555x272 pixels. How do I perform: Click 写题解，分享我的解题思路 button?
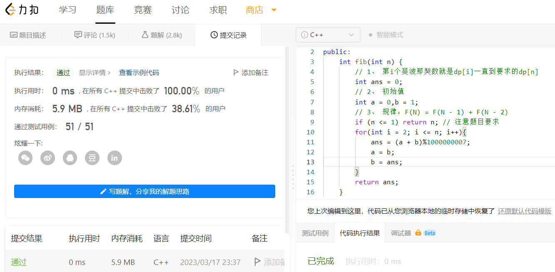click(144, 191)
